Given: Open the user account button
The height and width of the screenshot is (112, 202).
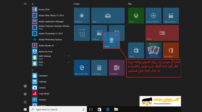Looking at the screenshot, I should click(25, 86).
